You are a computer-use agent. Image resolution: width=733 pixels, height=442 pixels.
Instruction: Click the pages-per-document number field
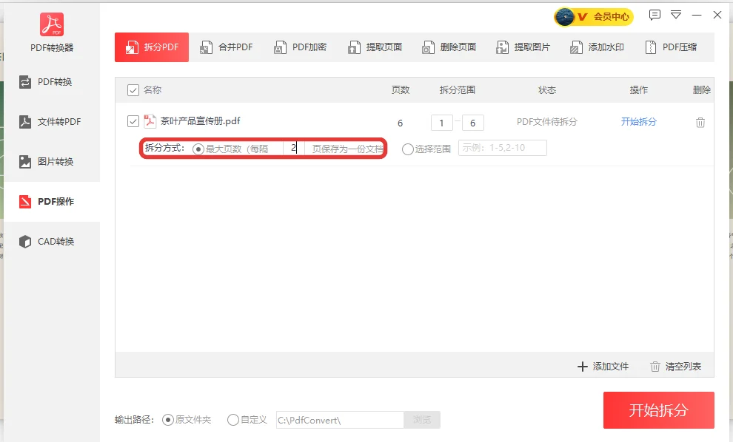point(294,148)
